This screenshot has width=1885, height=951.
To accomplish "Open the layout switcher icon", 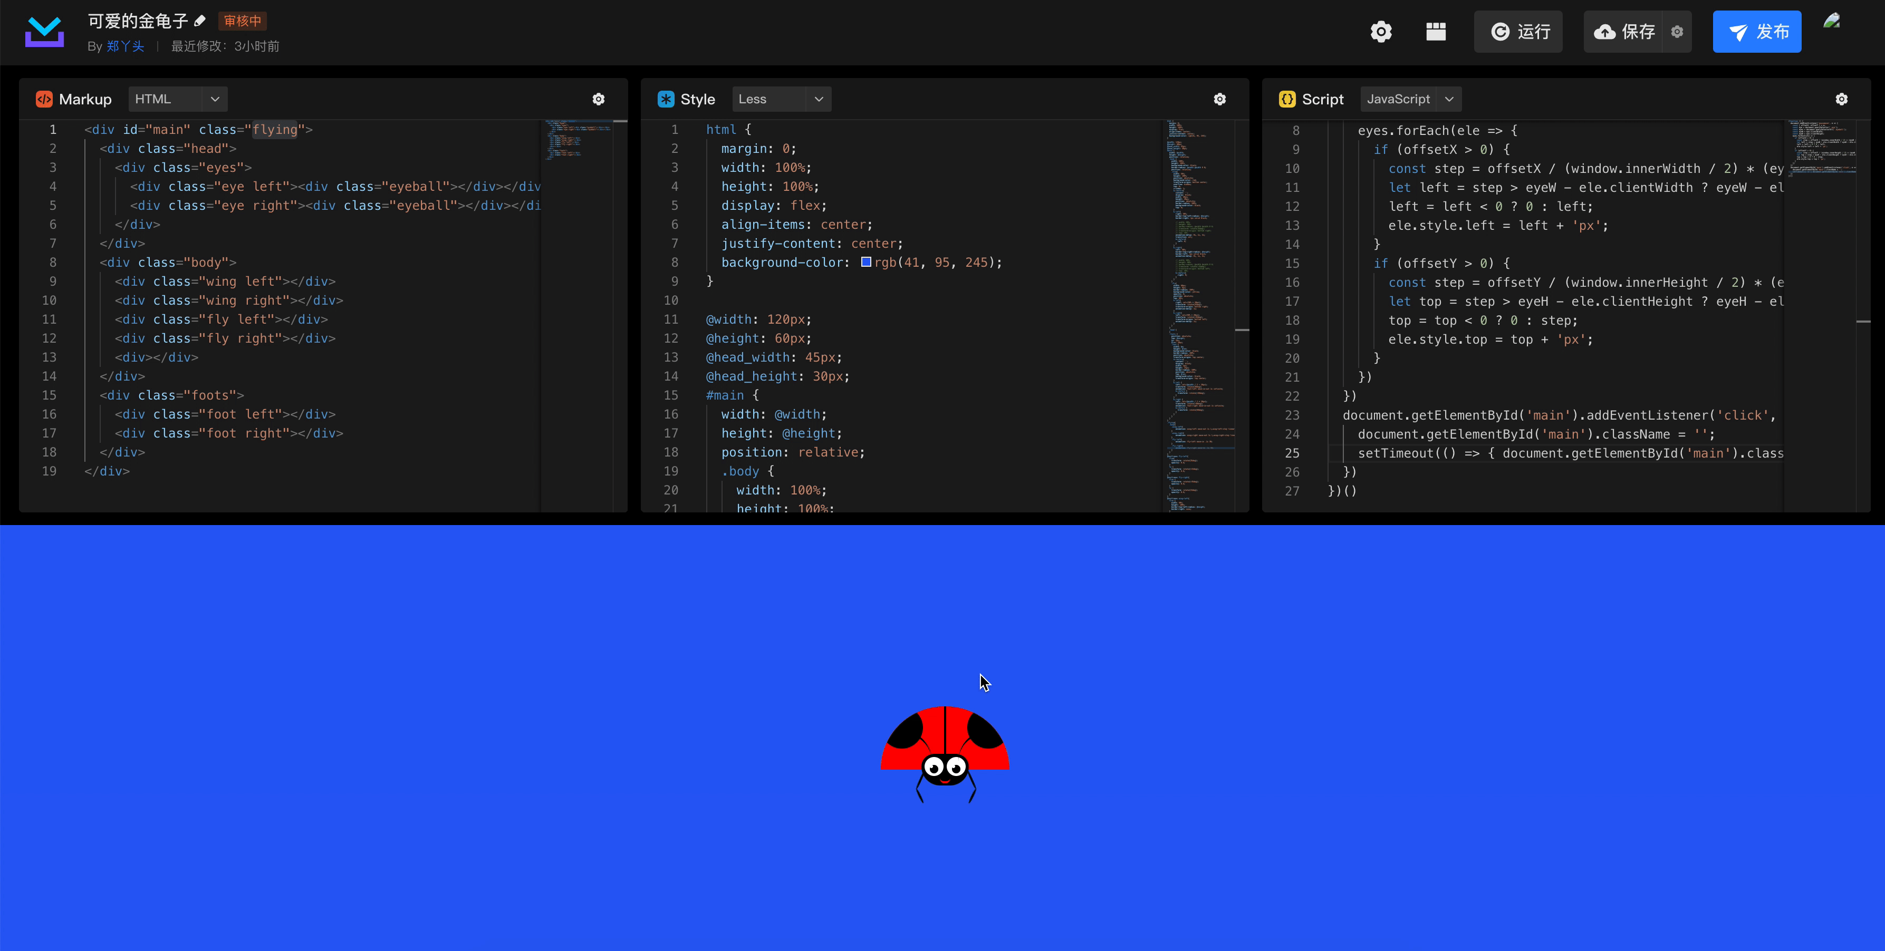I will (x=1436, y=32).
